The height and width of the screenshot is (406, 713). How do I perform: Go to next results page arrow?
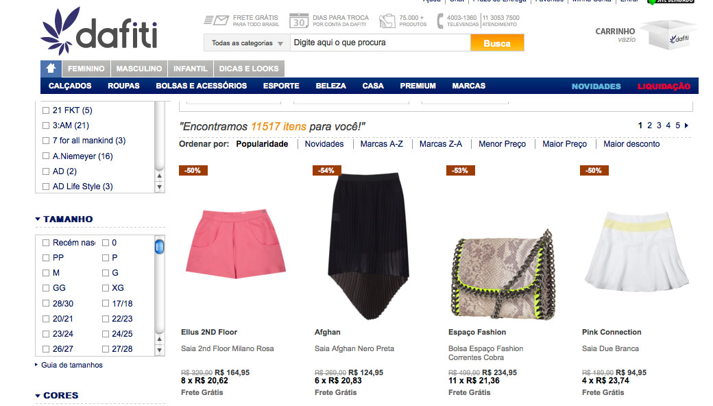coord(687,126)
